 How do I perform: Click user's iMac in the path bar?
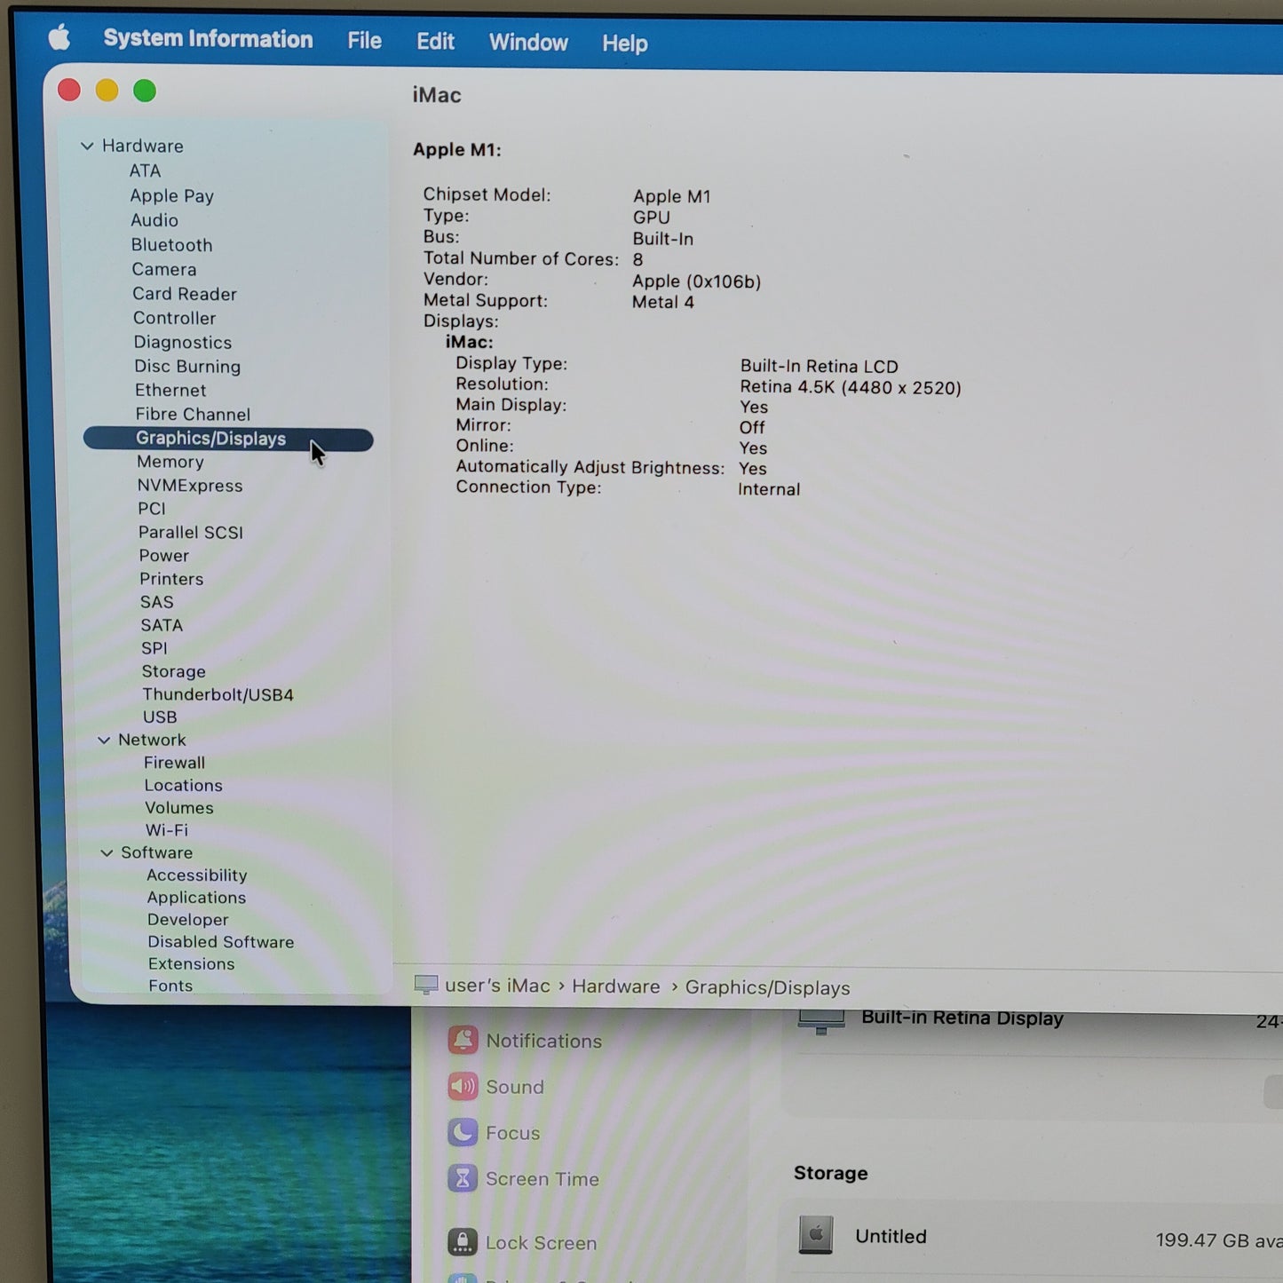coord(497,986)
